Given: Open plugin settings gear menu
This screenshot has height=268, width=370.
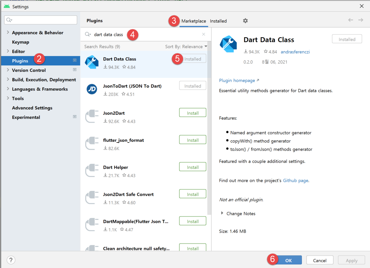Looking at the screenshot, I should (245, 21).
